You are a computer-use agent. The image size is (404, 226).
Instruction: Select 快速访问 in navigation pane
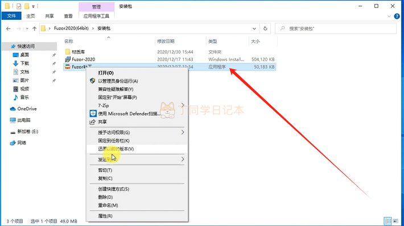26,47
